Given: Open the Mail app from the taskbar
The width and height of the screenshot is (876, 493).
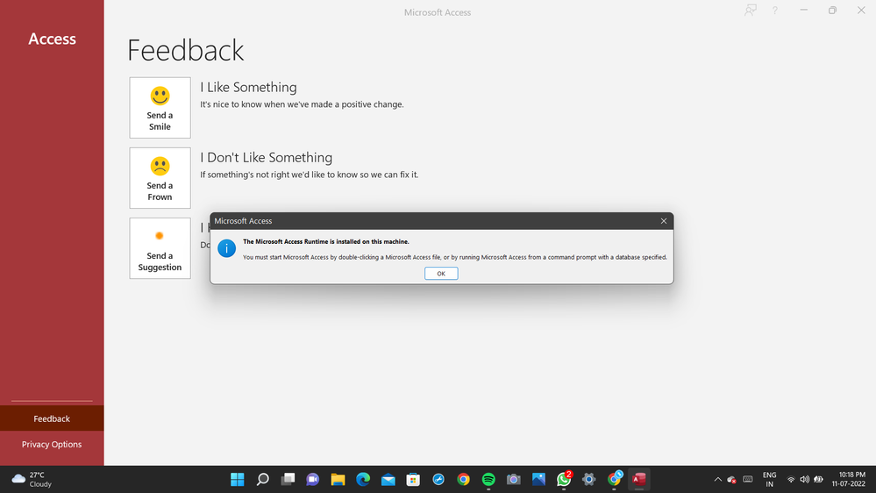Looking at the screenshot, I should 388,479.
